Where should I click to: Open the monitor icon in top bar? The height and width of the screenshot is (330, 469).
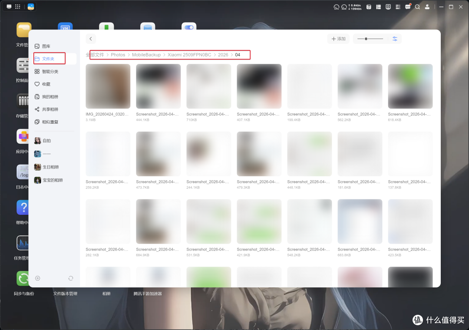coord(388,7)
